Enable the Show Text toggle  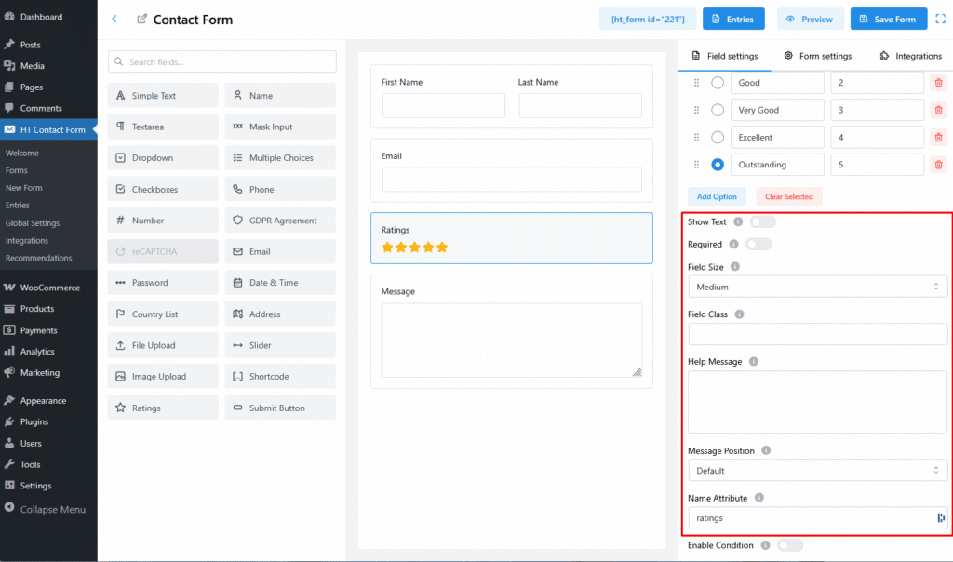[x=762, y=222]
